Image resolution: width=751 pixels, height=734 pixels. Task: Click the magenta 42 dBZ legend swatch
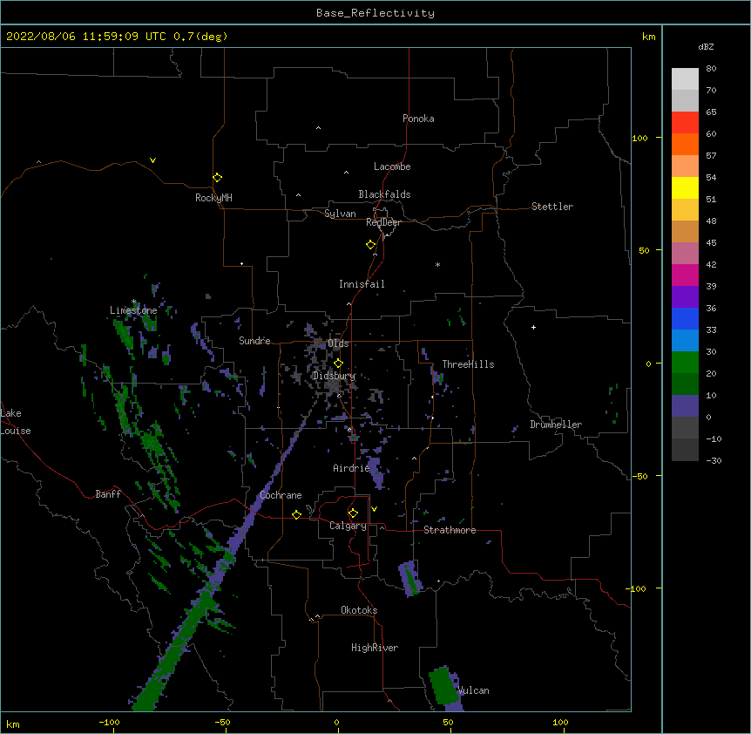(685, 275)
